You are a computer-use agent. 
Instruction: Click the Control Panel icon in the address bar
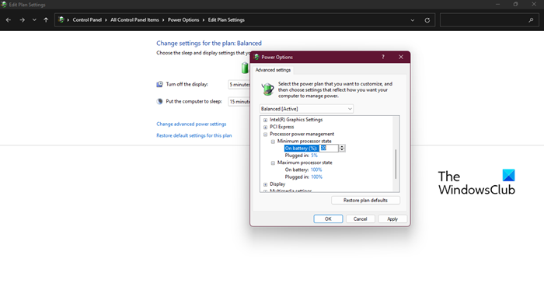[61, 19]
